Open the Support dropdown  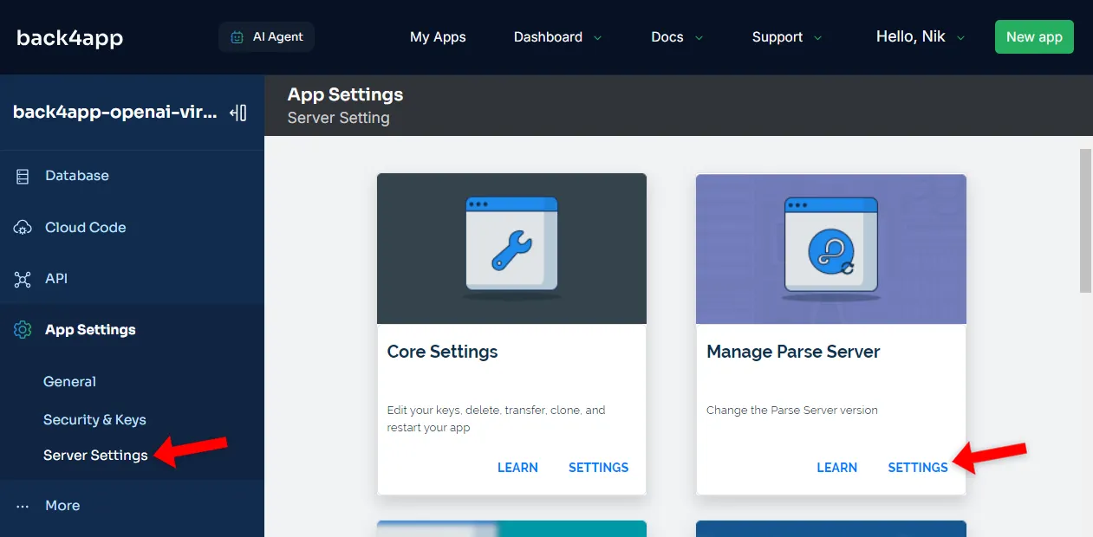[785, 36]
